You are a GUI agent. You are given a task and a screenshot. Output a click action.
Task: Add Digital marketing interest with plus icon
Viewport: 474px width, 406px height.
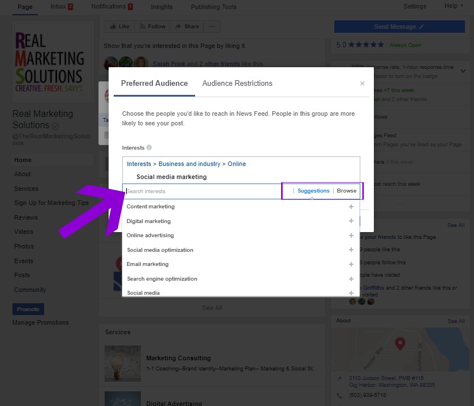click(351, 221)
